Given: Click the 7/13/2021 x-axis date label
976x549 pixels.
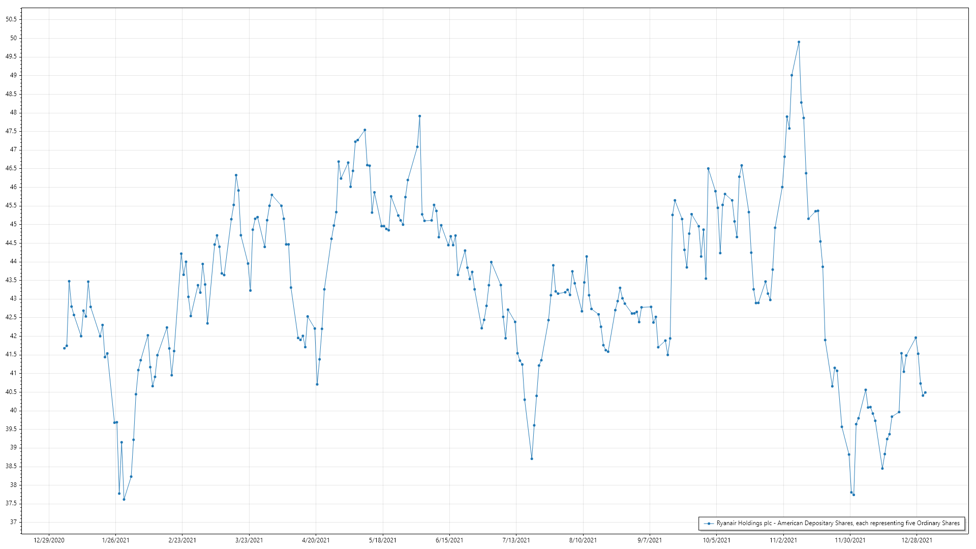Looking at the screenshot, I should (516, 540).
